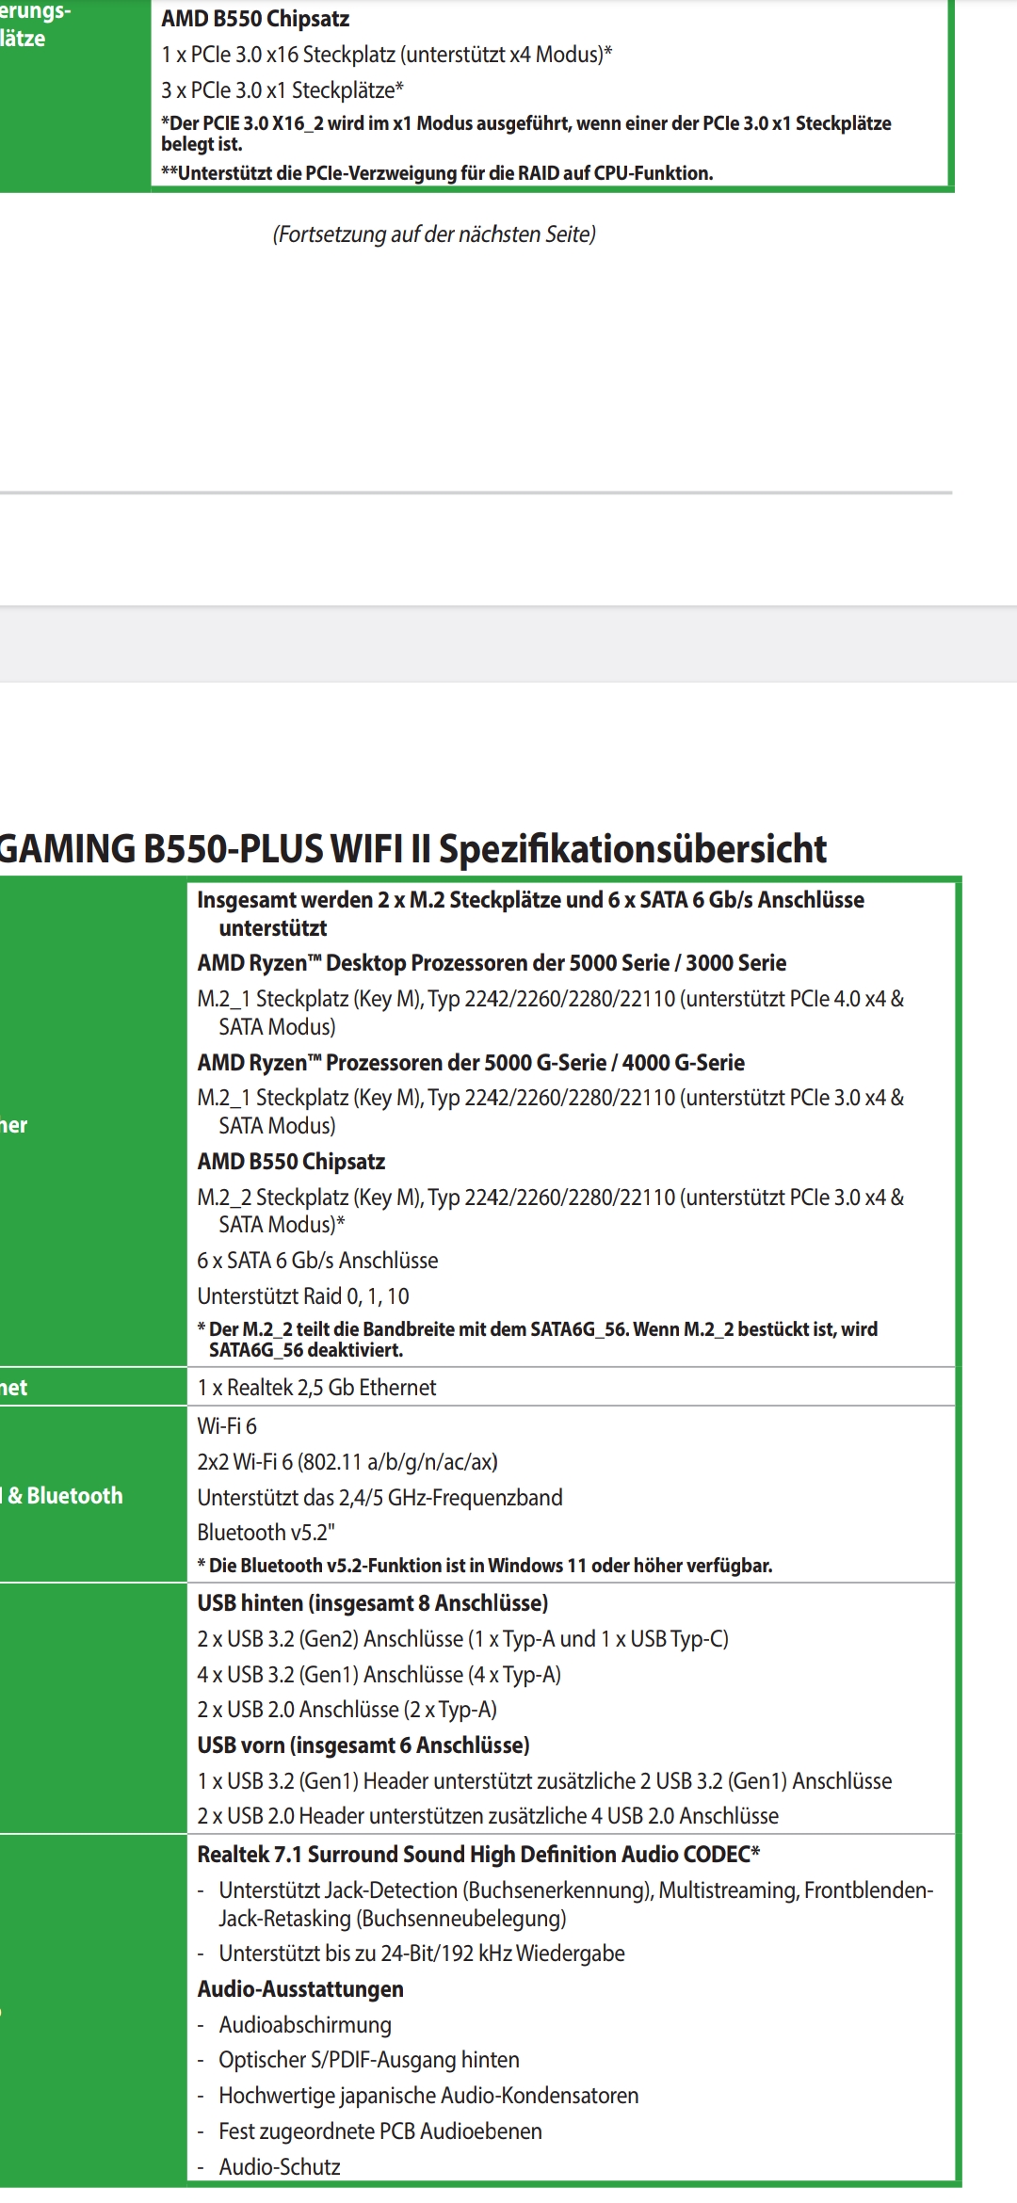Click "6 x SATA 6 Gb/s Anschlüsse" line
This screenshot has height=2203, width=1017.
pyautogui.click(x=317, y=1261)
